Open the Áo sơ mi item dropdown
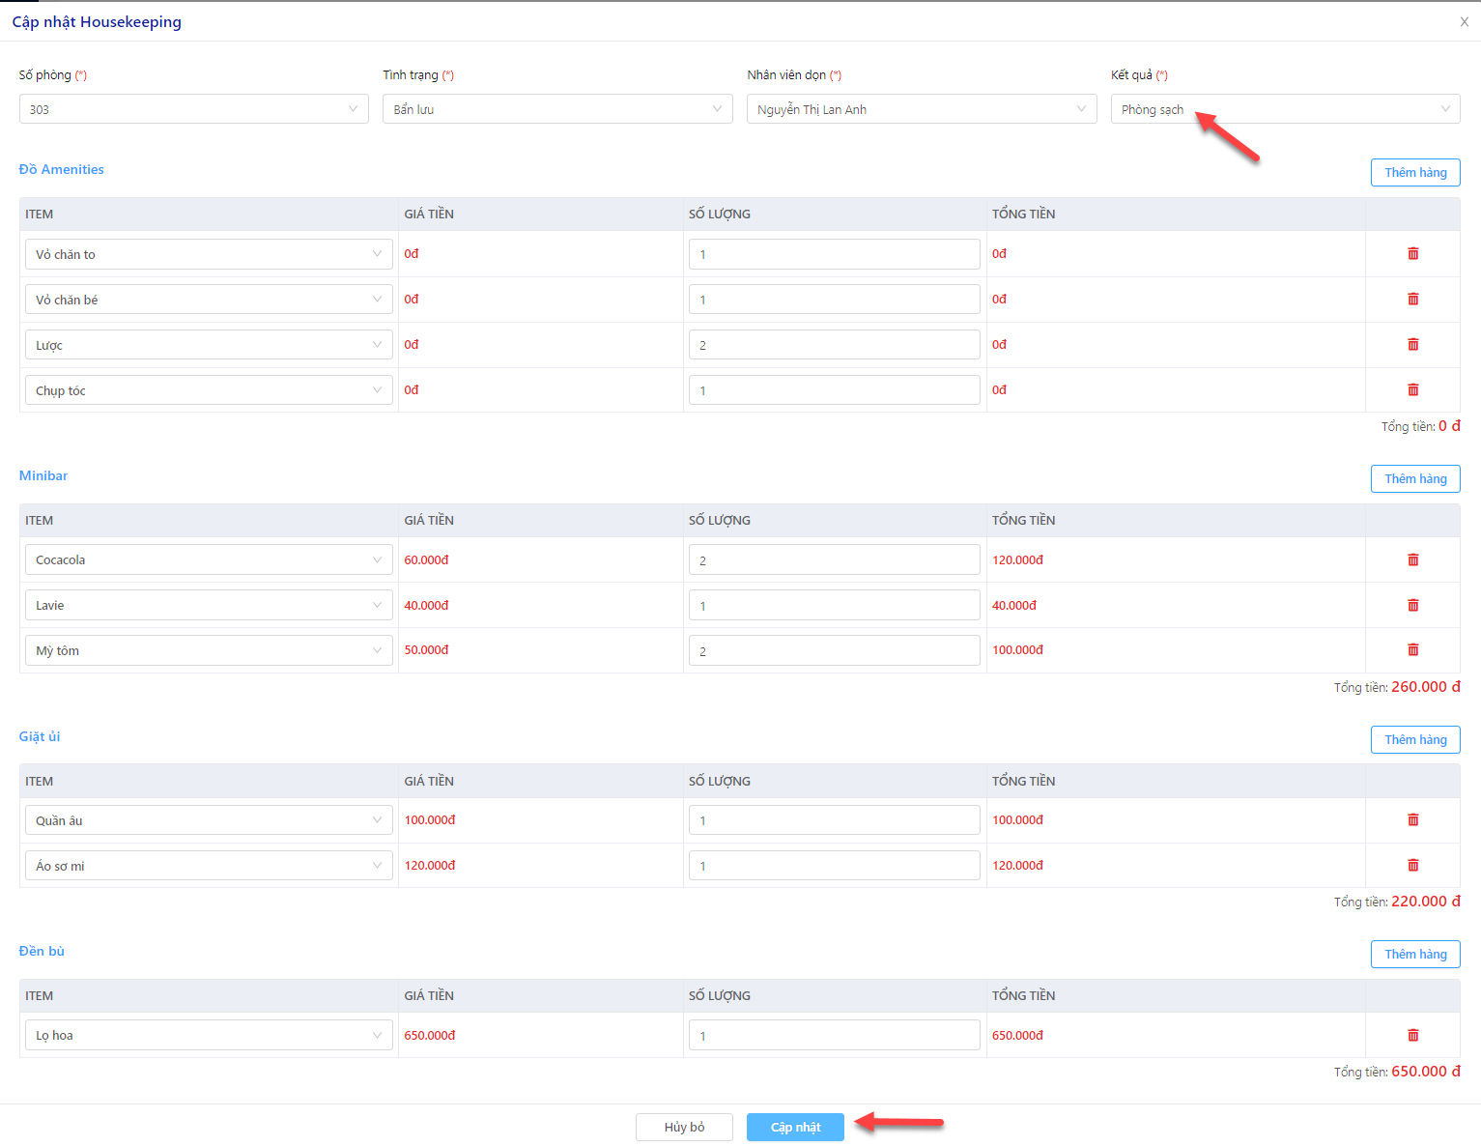The image size is (1481, 1146). tap(209, 866)
